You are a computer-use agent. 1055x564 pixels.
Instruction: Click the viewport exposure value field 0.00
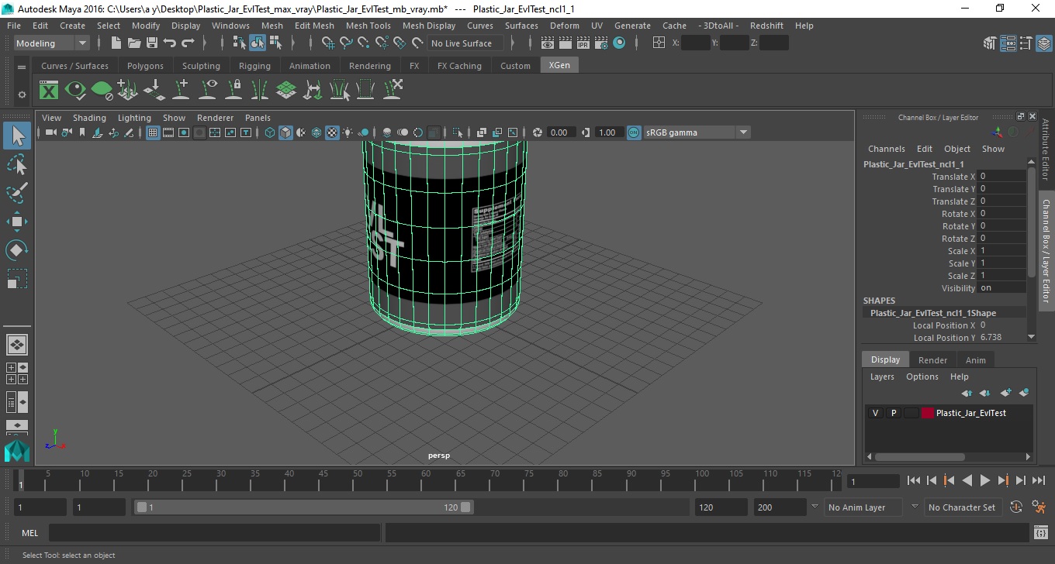[x=562, y=132]
